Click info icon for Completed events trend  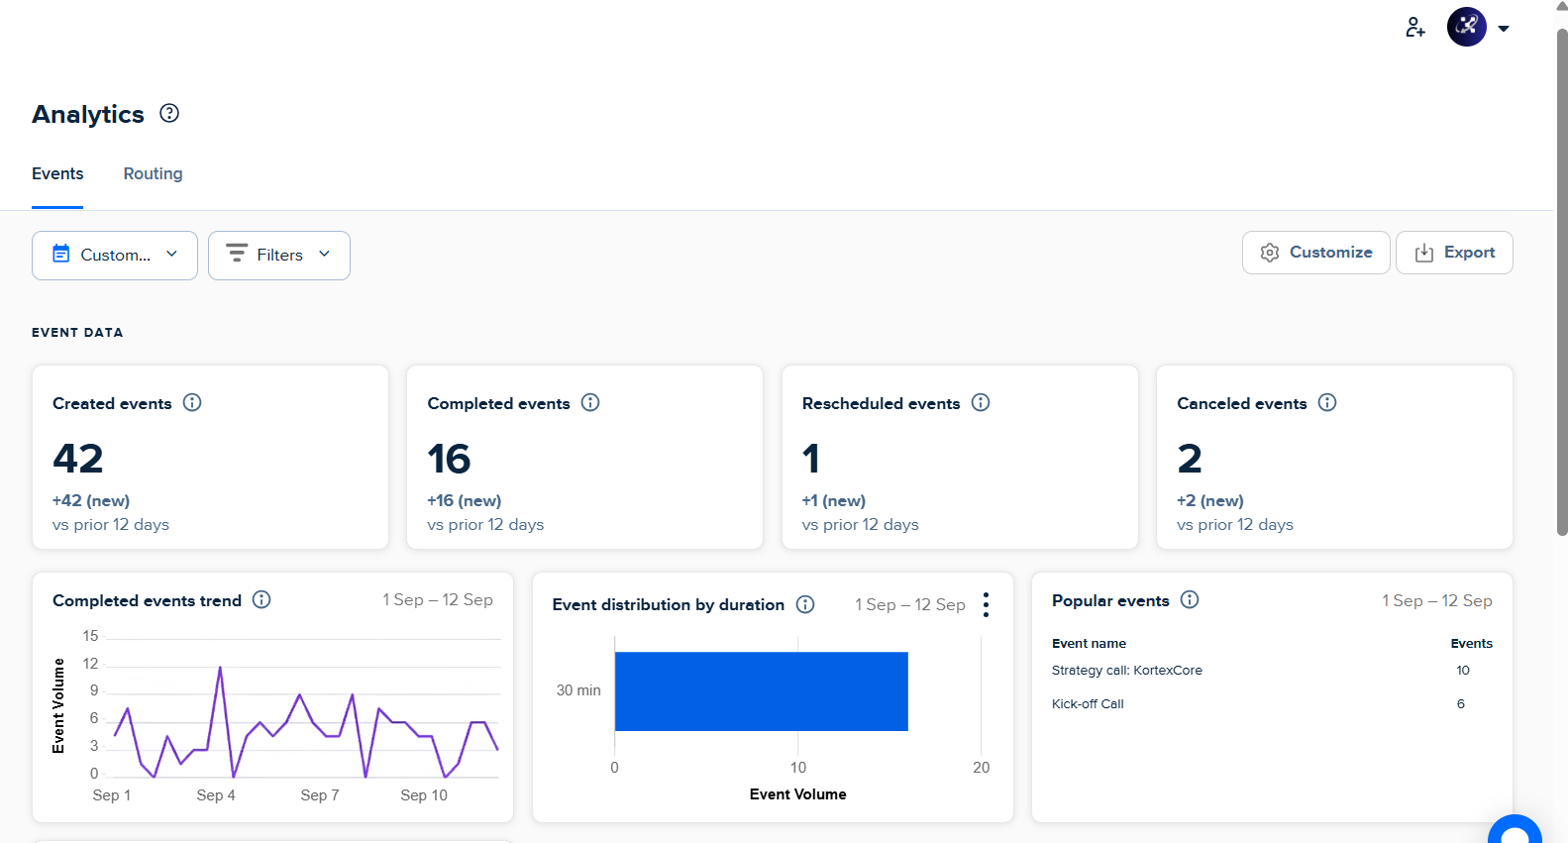click(x=261, y=599)
